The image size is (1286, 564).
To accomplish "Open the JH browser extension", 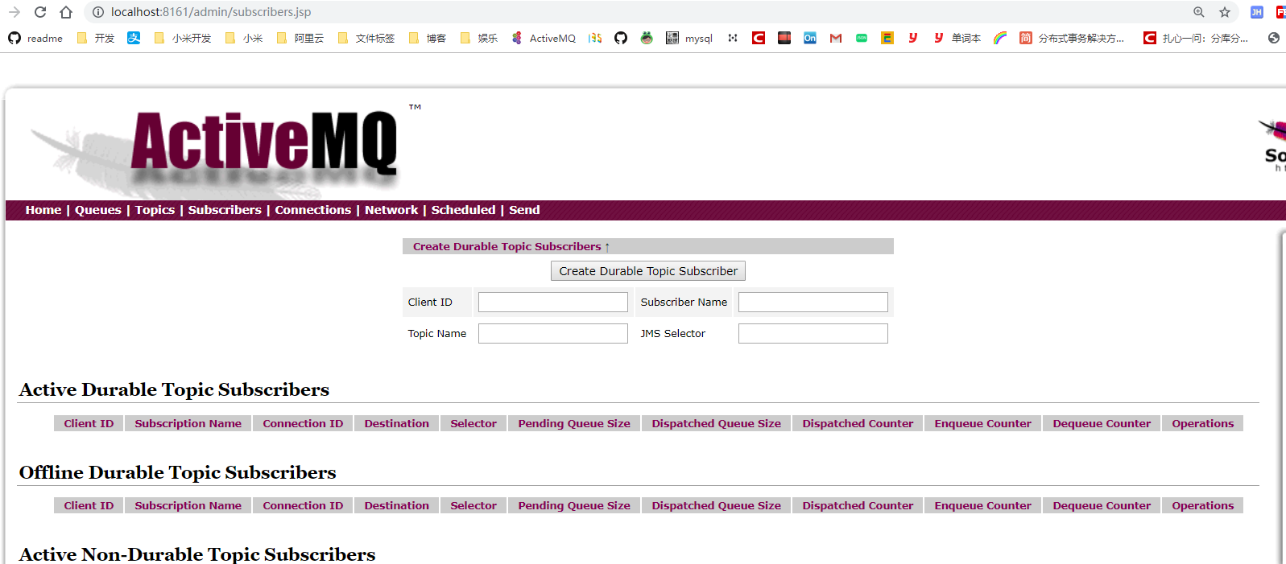I will [x=1256, y=12].
